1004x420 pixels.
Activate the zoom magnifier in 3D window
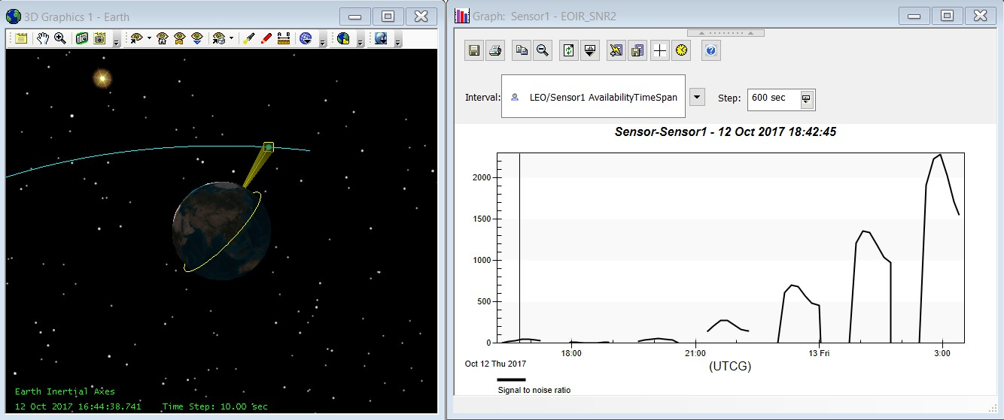59,38
